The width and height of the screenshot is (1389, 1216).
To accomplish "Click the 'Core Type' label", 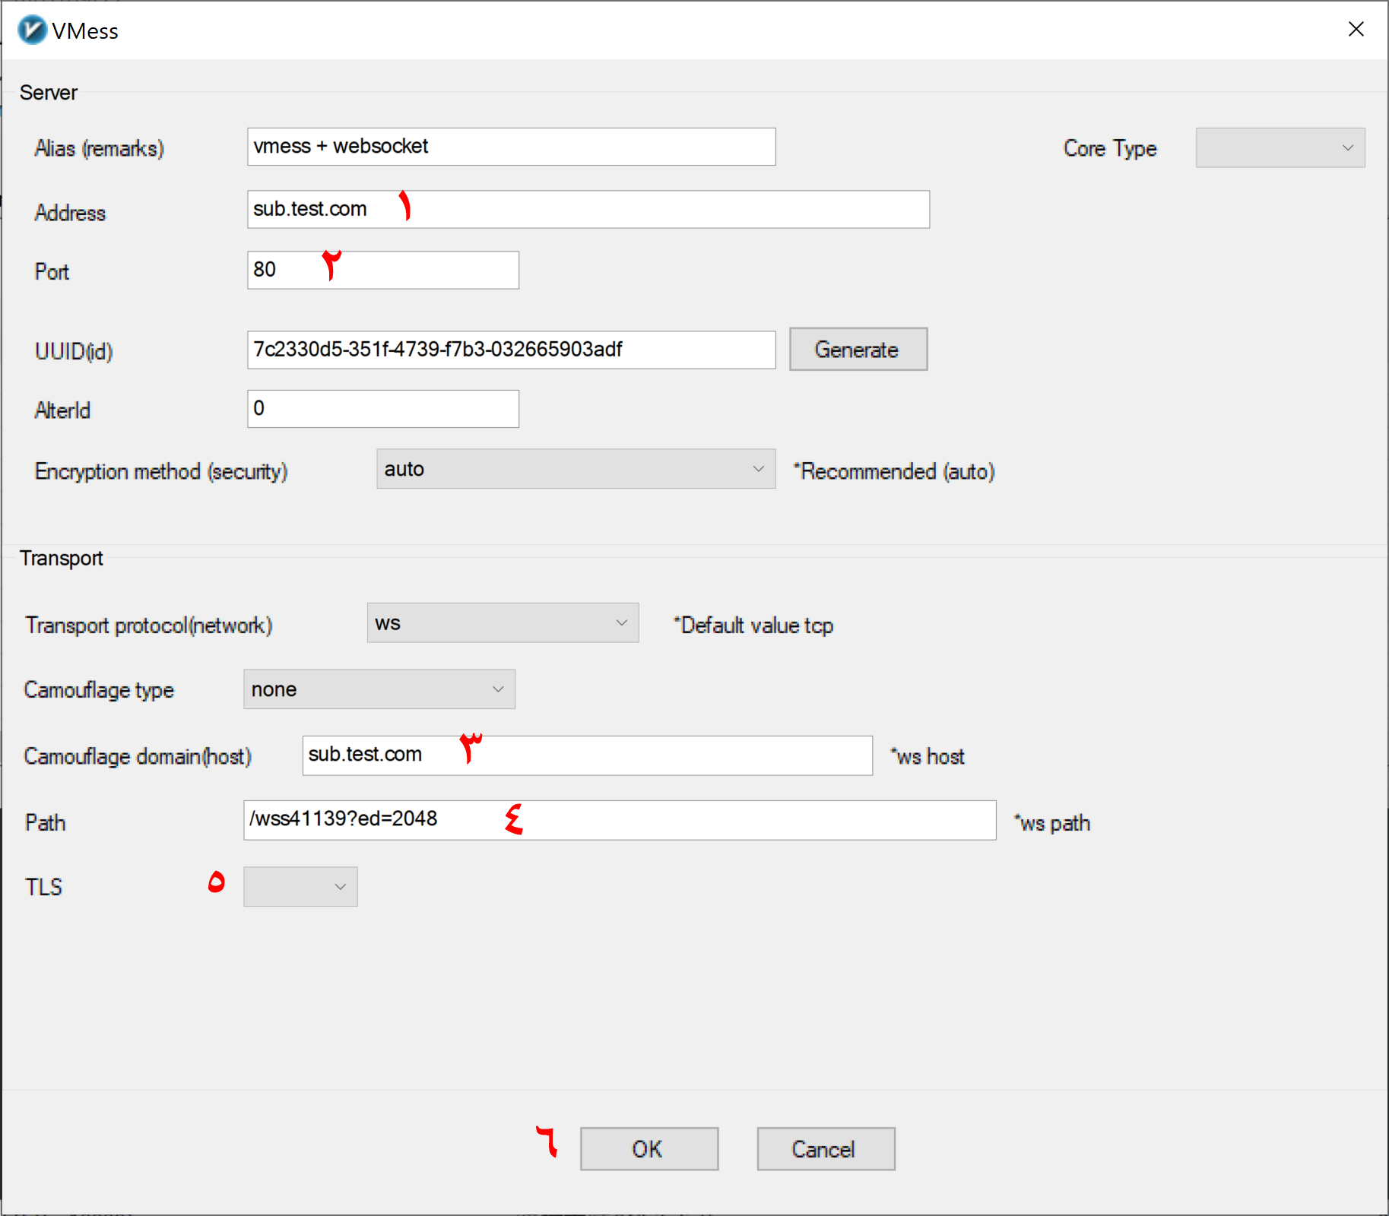I will (1110, 149).
